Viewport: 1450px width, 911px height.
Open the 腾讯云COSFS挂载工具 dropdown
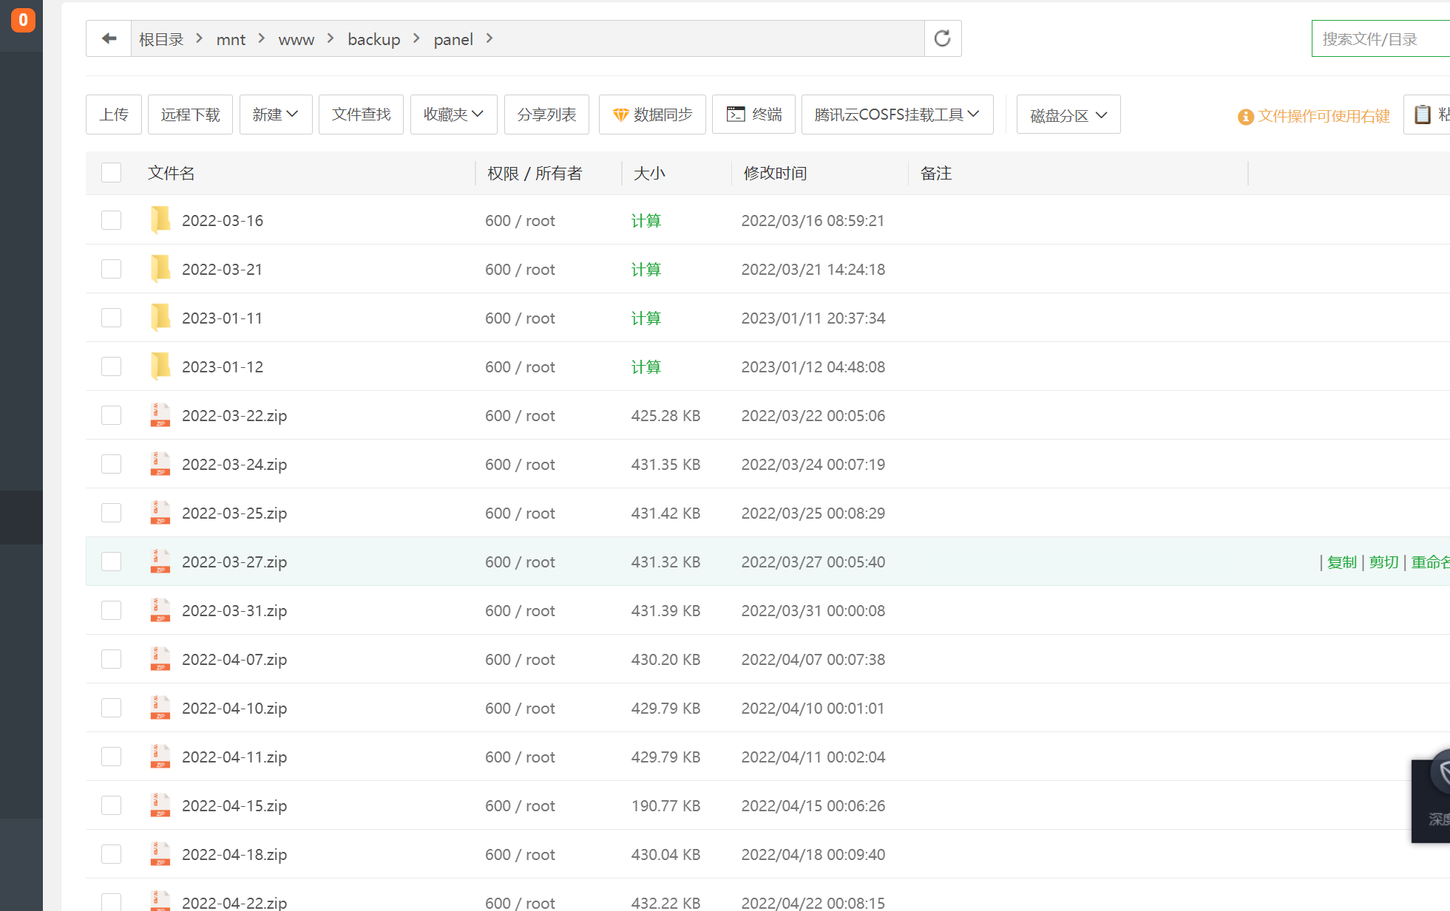pyautogui.click(x=897, y=115)
